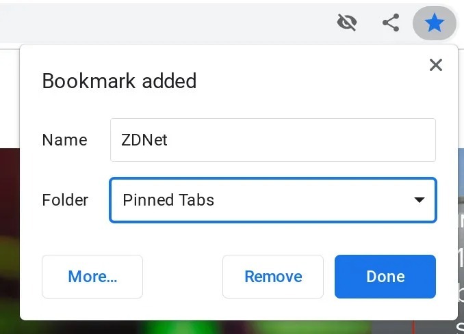This screenshot has width=464, height=334.
Task: Open the share icon in the address bar
Action: pyautogui.click(x=391, y=23)
